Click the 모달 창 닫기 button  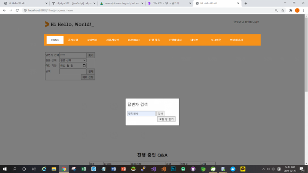pos(166,119)
